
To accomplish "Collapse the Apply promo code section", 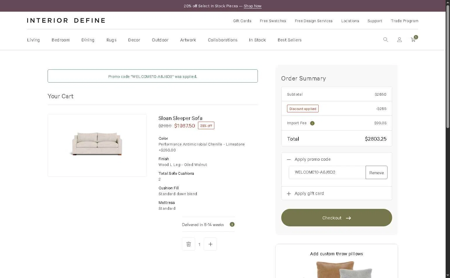I will pyautogui.click(x=289, y=160).
